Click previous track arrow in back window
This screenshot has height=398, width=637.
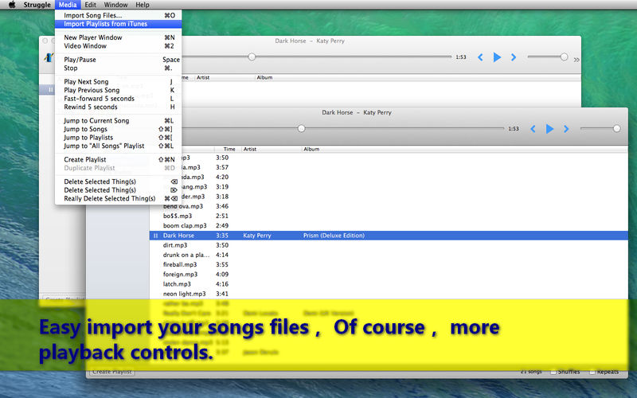point(480,57)
